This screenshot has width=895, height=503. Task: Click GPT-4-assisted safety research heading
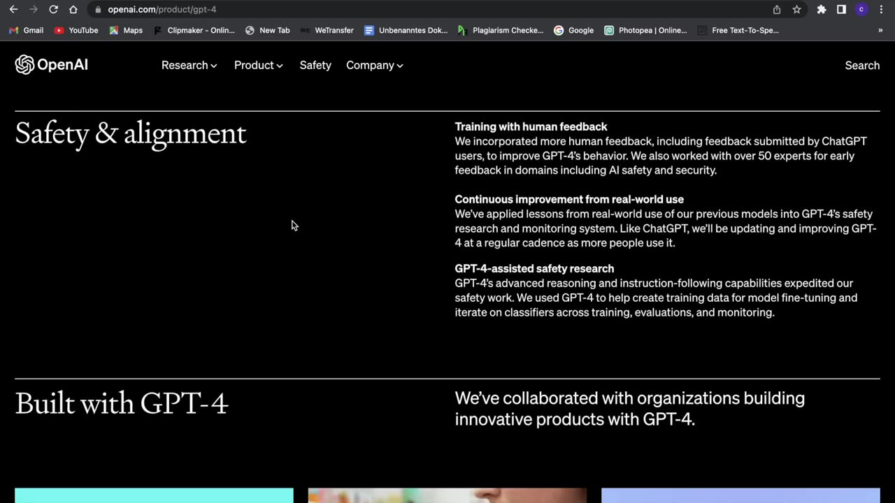click(x=534, y=268)
